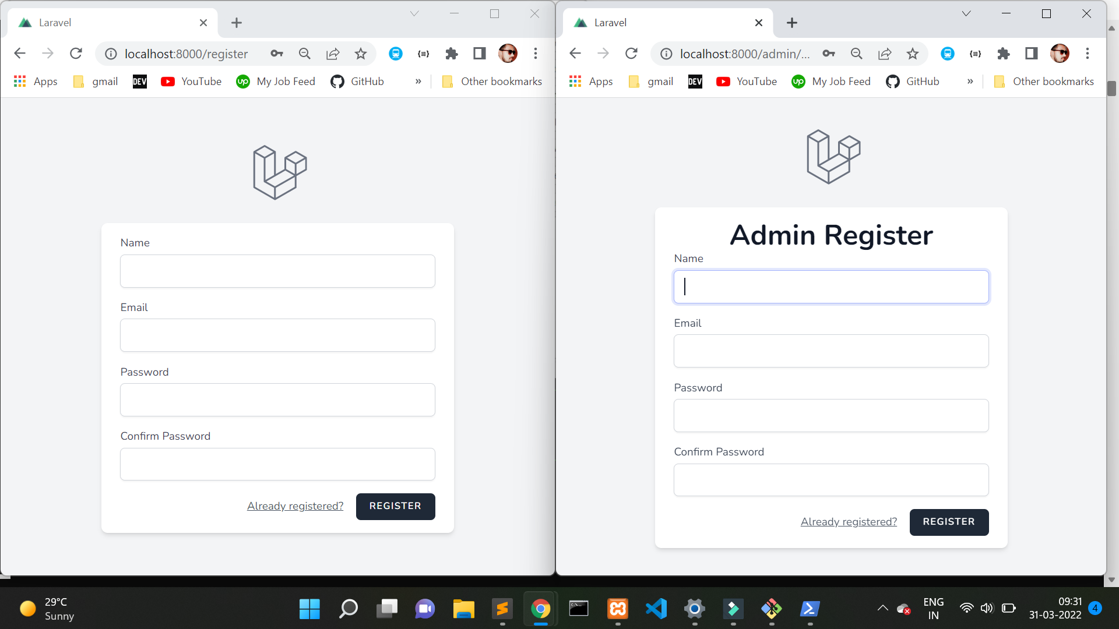Open the tab search dropdown in the right window
This screenshot has height=629, width=1119.
(966, 13)
